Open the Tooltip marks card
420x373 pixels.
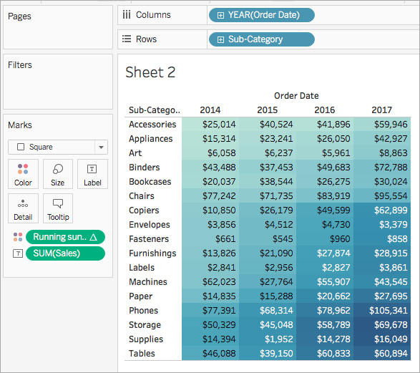[57, 208]
